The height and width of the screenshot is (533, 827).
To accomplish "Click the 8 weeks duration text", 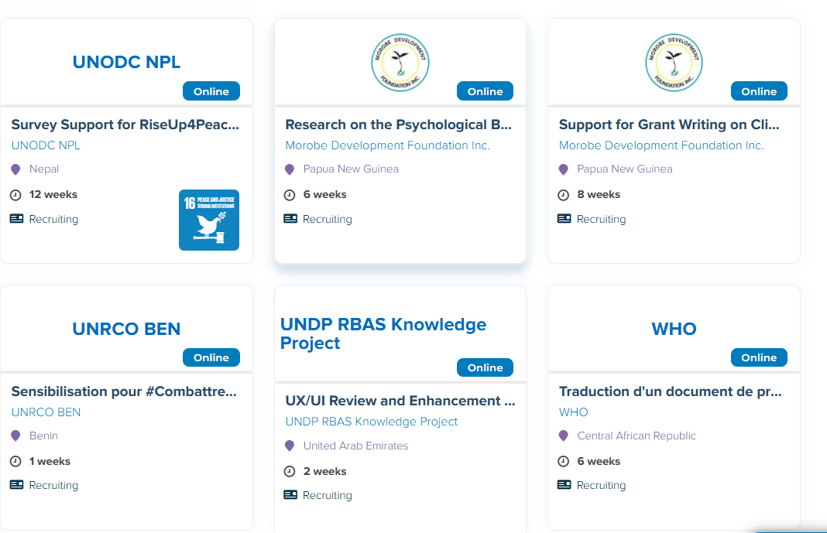I will click(x=599, y=194).
